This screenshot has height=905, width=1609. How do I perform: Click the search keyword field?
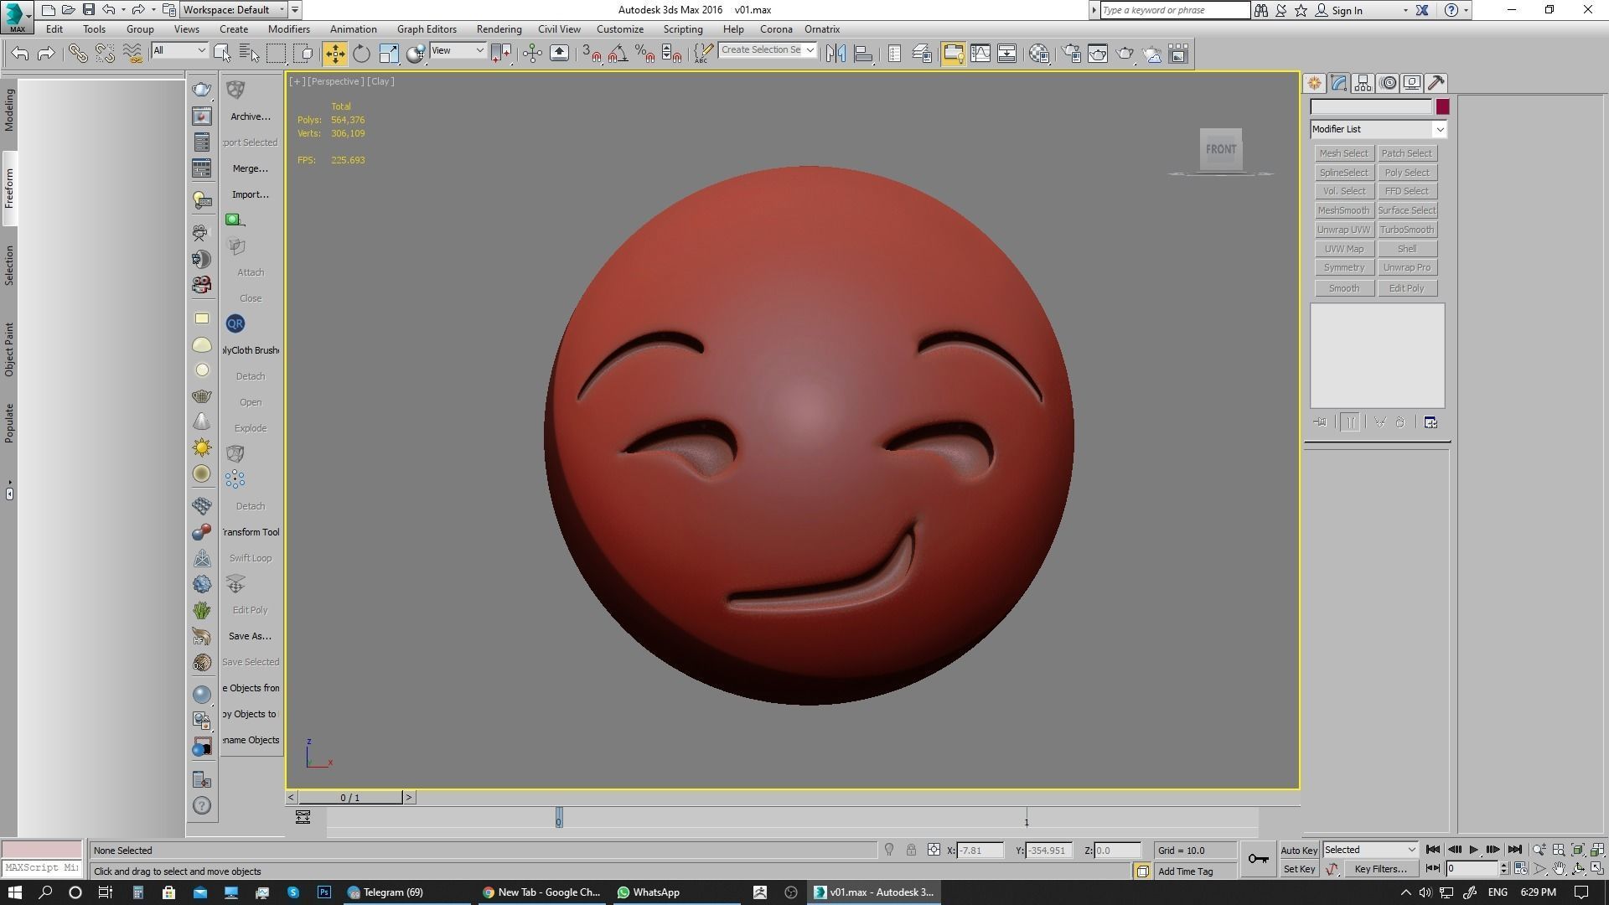click(1175, 10)
